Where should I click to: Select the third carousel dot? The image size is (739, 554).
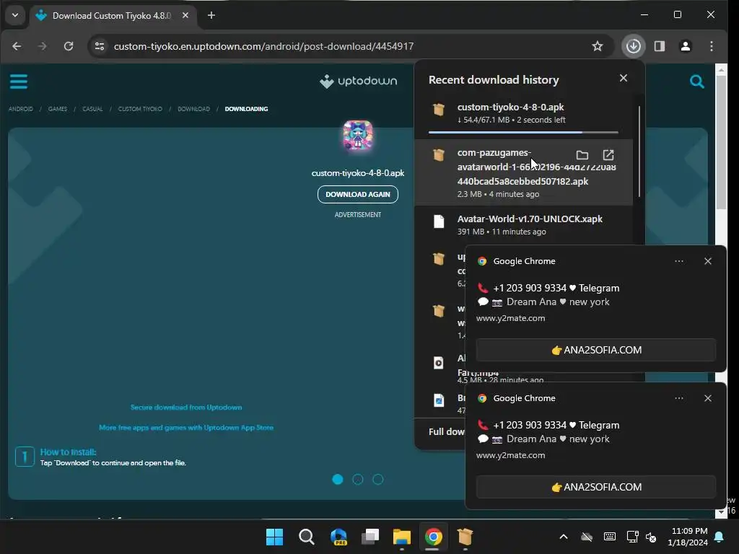(x=378, y=480)
